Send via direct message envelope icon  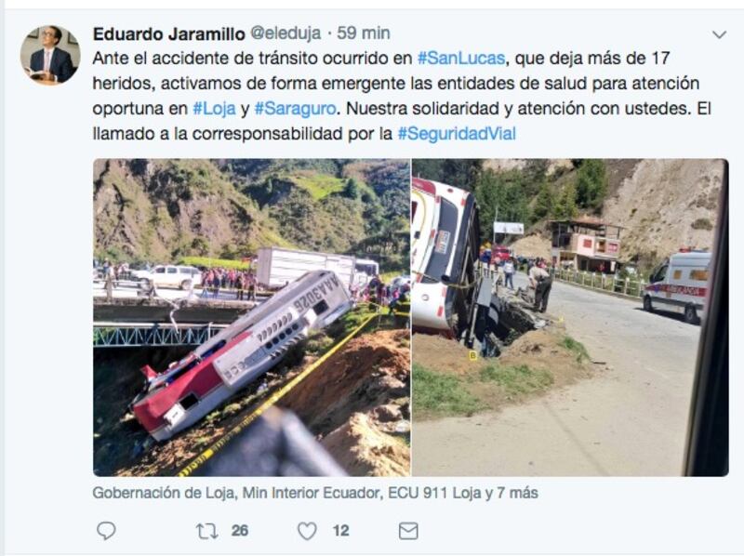point(408,531)
